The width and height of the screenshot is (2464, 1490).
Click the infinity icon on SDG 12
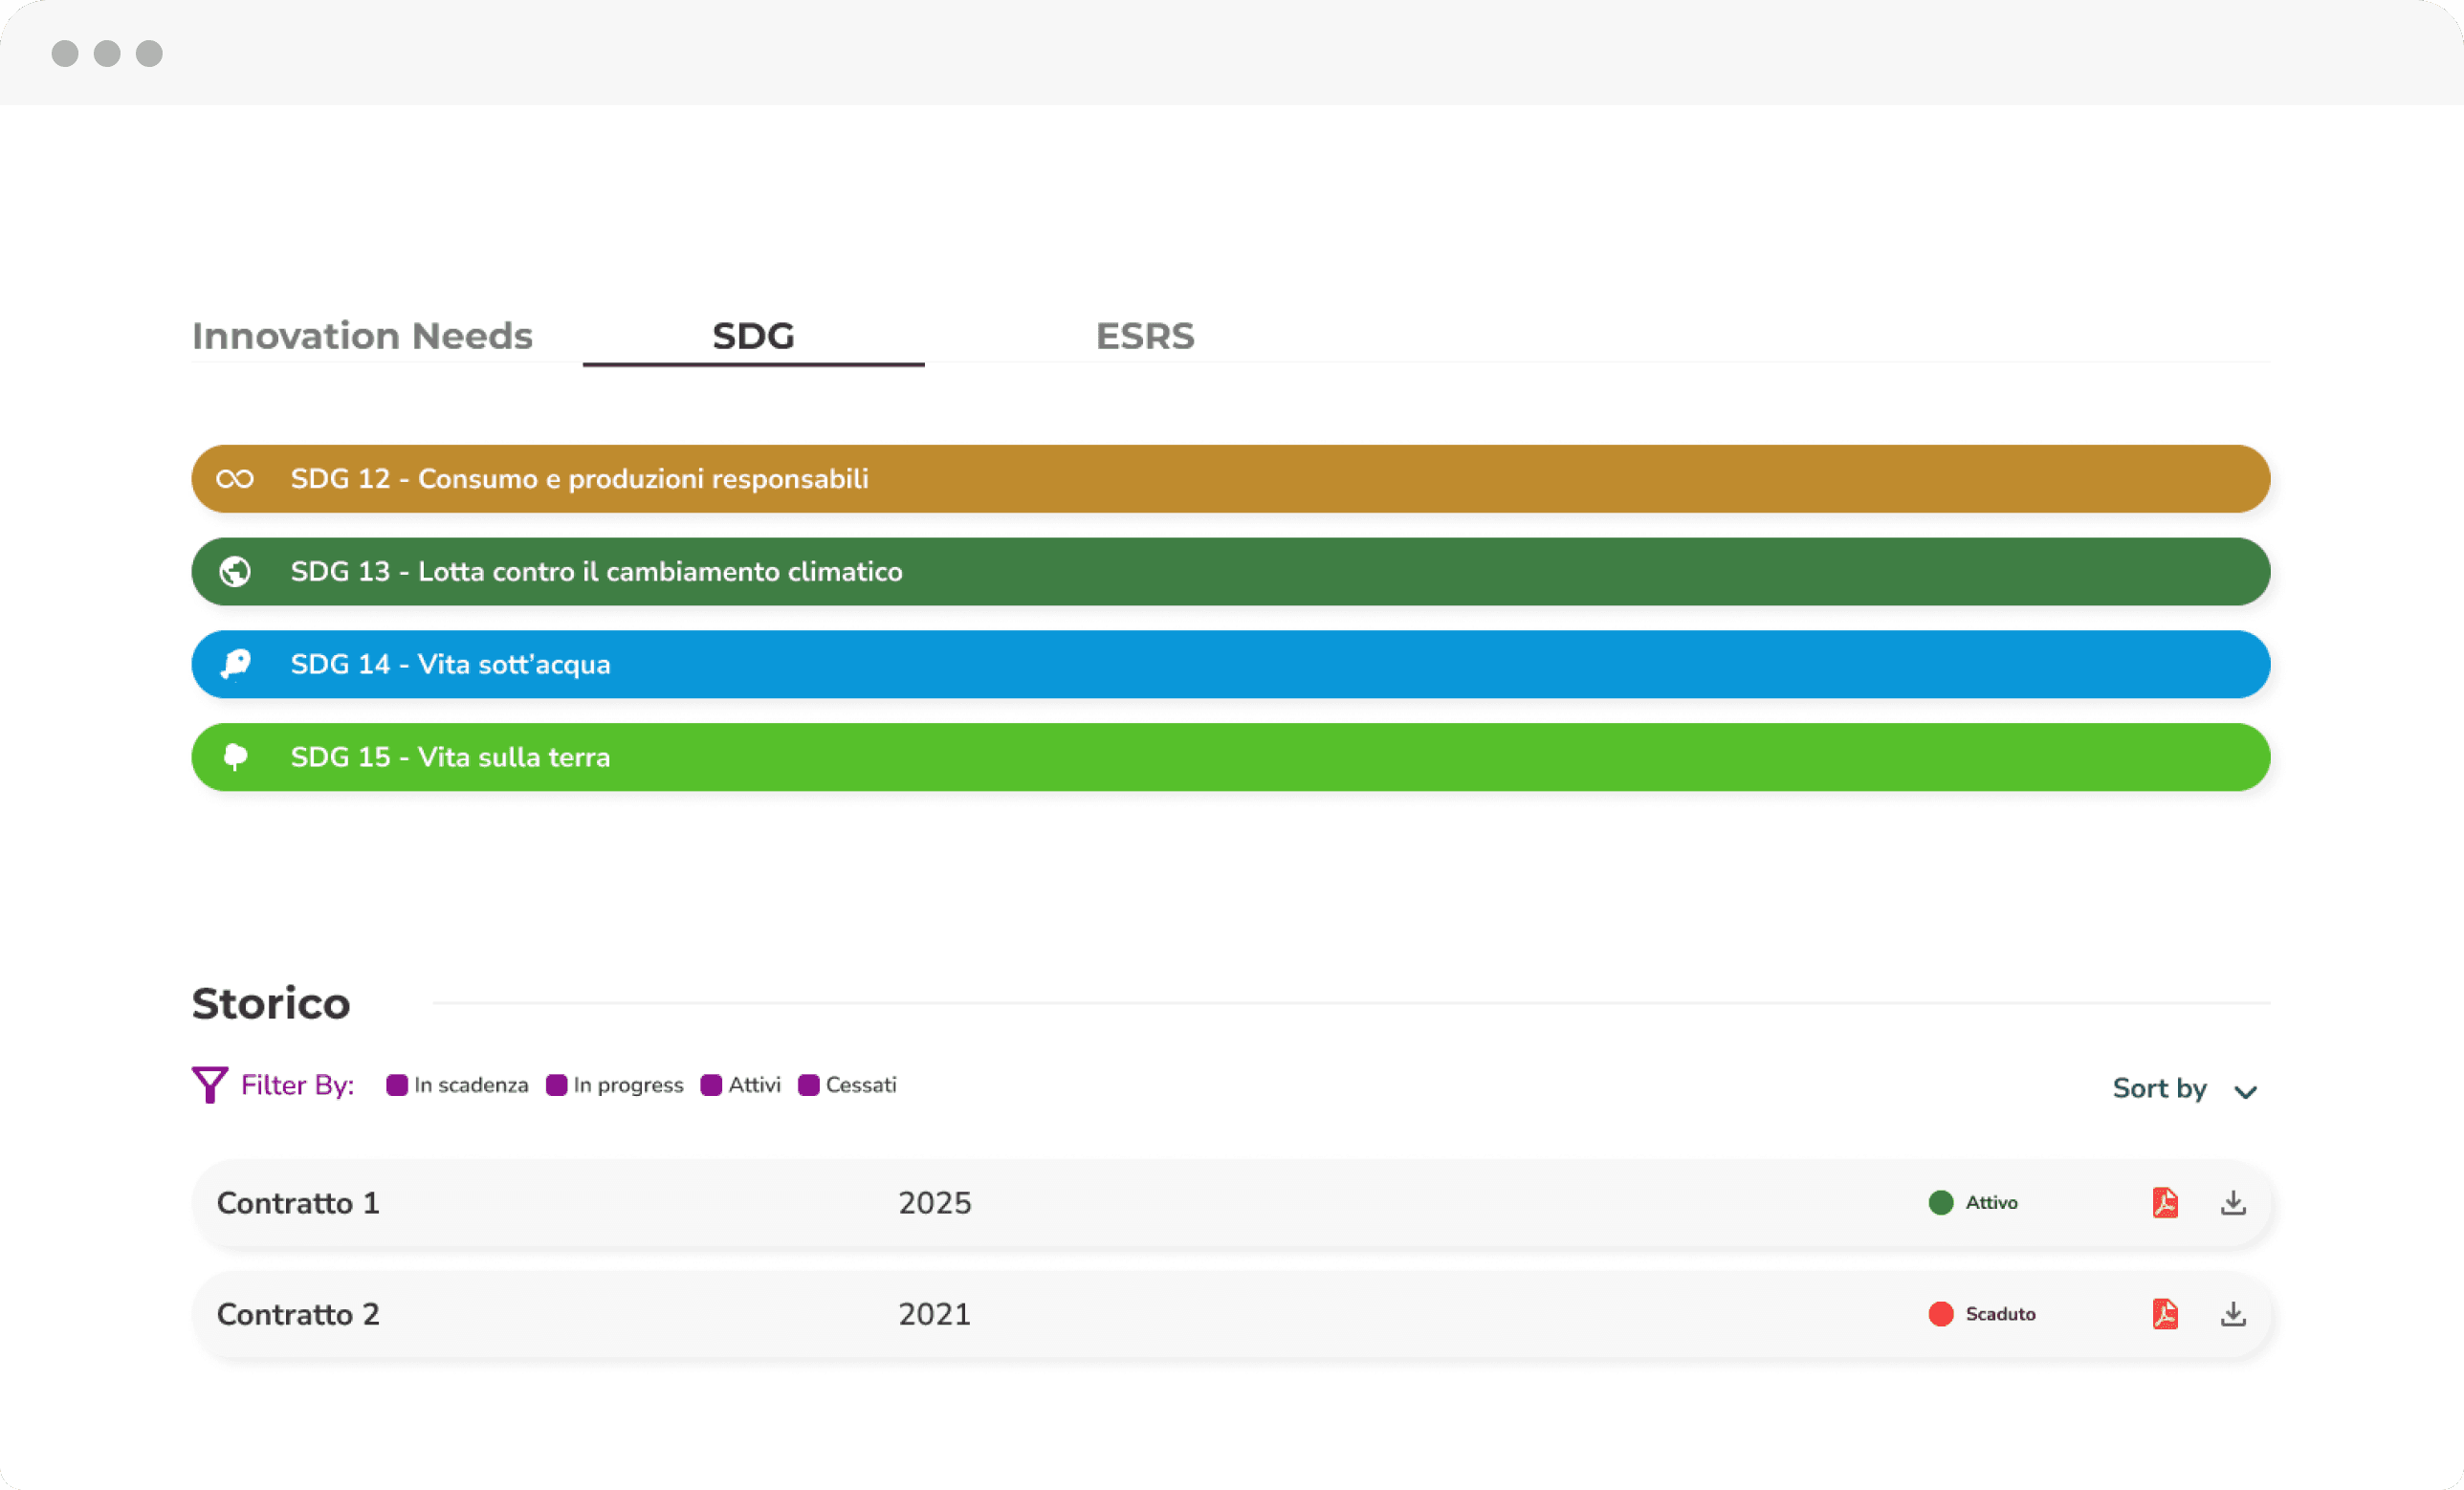235,479
